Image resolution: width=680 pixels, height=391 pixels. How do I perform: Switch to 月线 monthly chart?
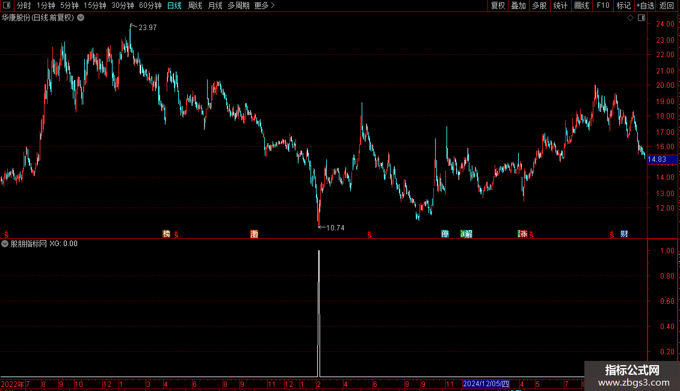coord(215,5)
